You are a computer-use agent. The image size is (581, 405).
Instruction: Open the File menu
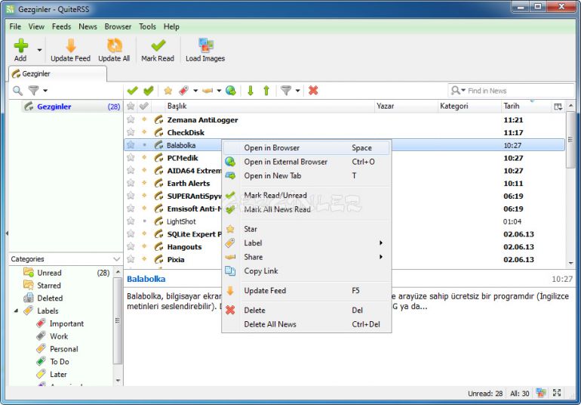pos(15,26)
